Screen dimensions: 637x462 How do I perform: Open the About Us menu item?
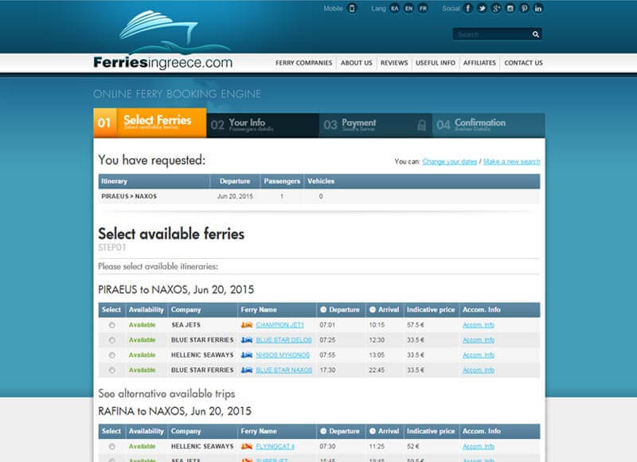(356, 63)
